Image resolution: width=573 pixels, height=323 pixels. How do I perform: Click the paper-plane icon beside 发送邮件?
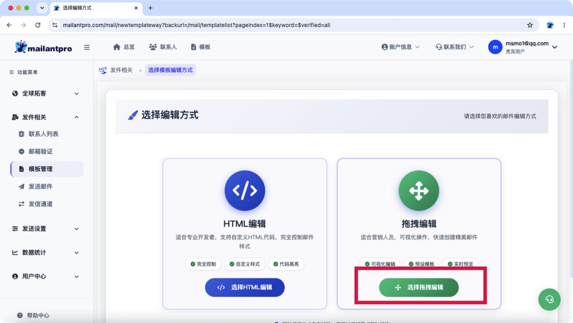(x=21, y=187)
